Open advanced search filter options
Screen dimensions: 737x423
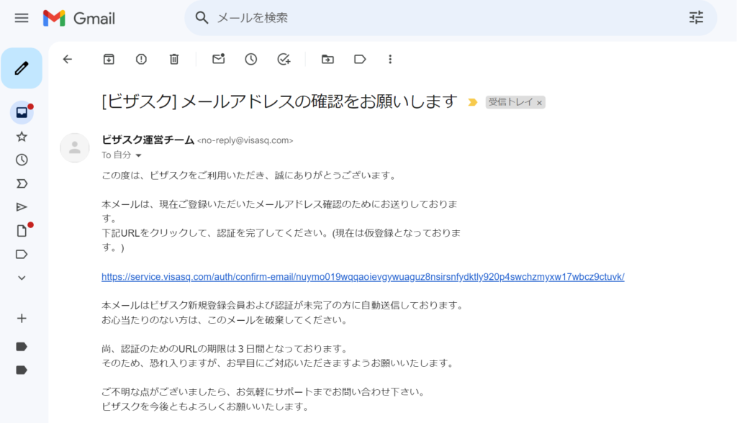(696, 17)
